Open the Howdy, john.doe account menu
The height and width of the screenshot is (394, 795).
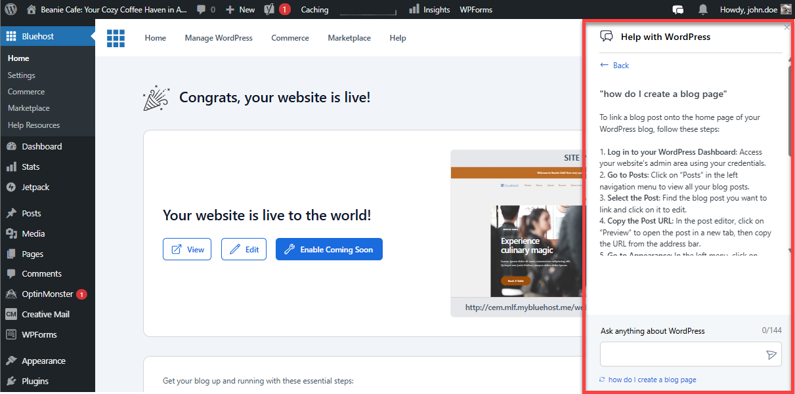point(749,9)
